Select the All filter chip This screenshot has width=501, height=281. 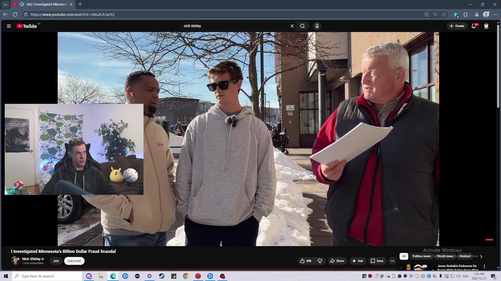pos(404,256)
